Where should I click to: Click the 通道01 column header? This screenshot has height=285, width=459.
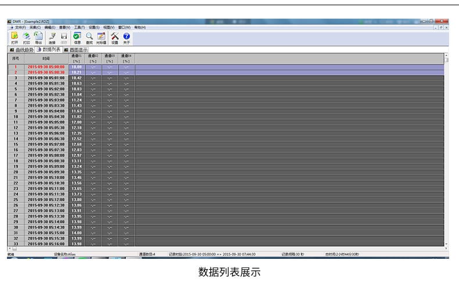point(76,58)
